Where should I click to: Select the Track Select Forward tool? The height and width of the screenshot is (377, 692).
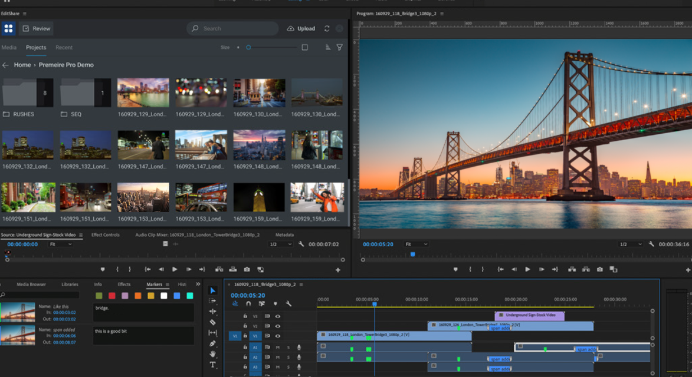click(x=213, y=301)
